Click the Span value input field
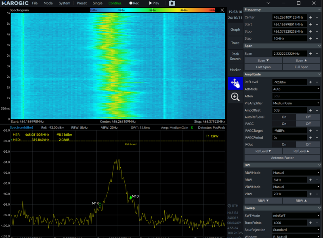The height and width of the screenshot is (238, 323). pos(289,54)
